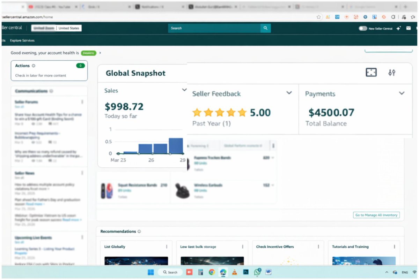419x279 pixels.
Task: Click the Excellent account health badge
Action: tap(89, 53)
